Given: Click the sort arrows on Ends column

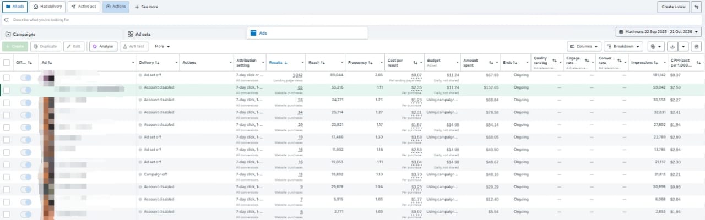Looking at the screenshot, I should click(516, 63).
